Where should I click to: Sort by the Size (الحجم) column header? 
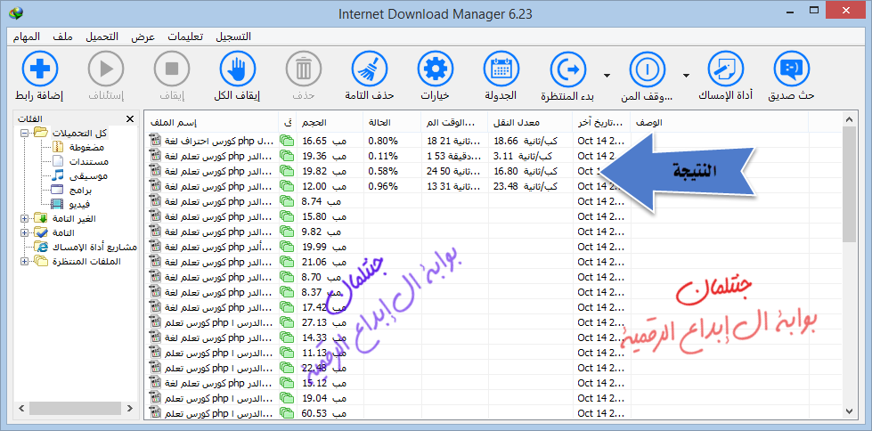pyautogui.click(x=312, y=121)
